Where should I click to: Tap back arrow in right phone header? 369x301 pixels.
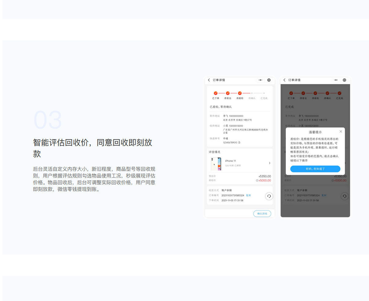[284, 80]
